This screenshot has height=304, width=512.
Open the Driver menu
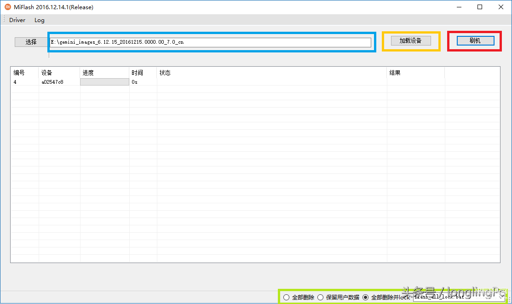click(x=17, y=20)
